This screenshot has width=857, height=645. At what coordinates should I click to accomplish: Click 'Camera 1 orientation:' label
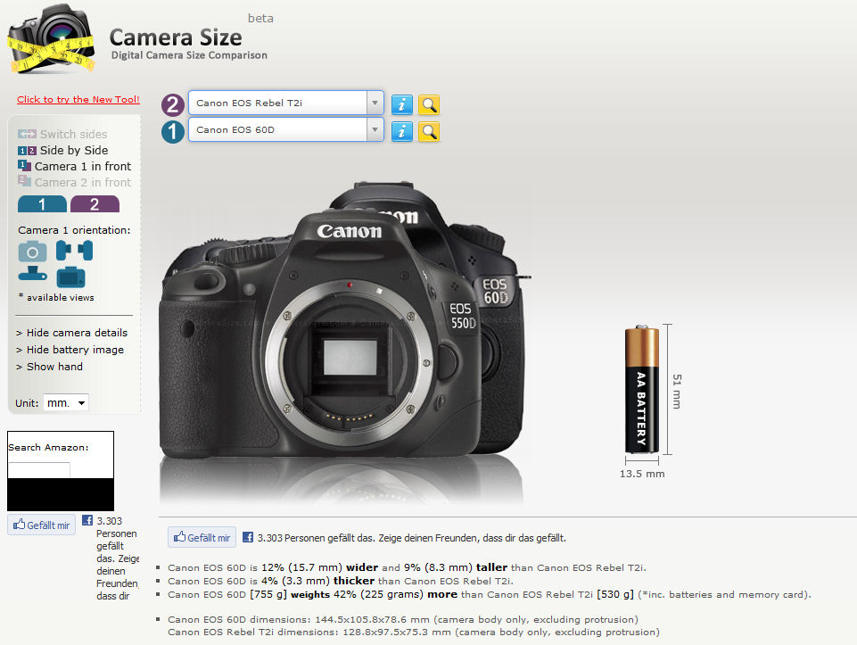coord(74,230)
